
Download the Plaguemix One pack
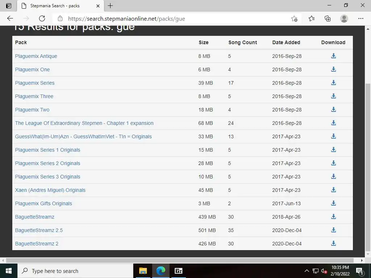(333, 69)
